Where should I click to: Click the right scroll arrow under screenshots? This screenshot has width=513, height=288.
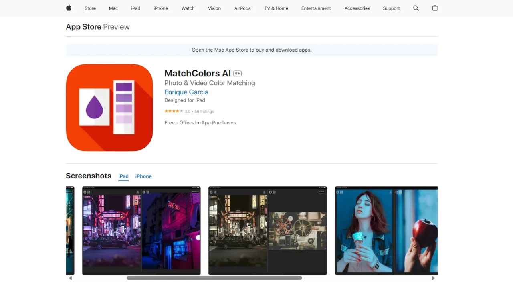pyautogui.click(x=433, y=278)
